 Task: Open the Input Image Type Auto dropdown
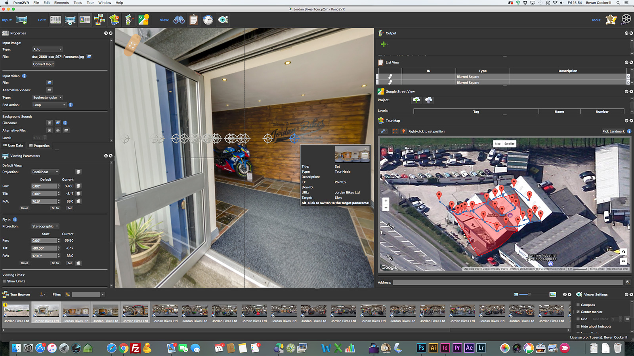pyautogui.click(x=47, y=49)
